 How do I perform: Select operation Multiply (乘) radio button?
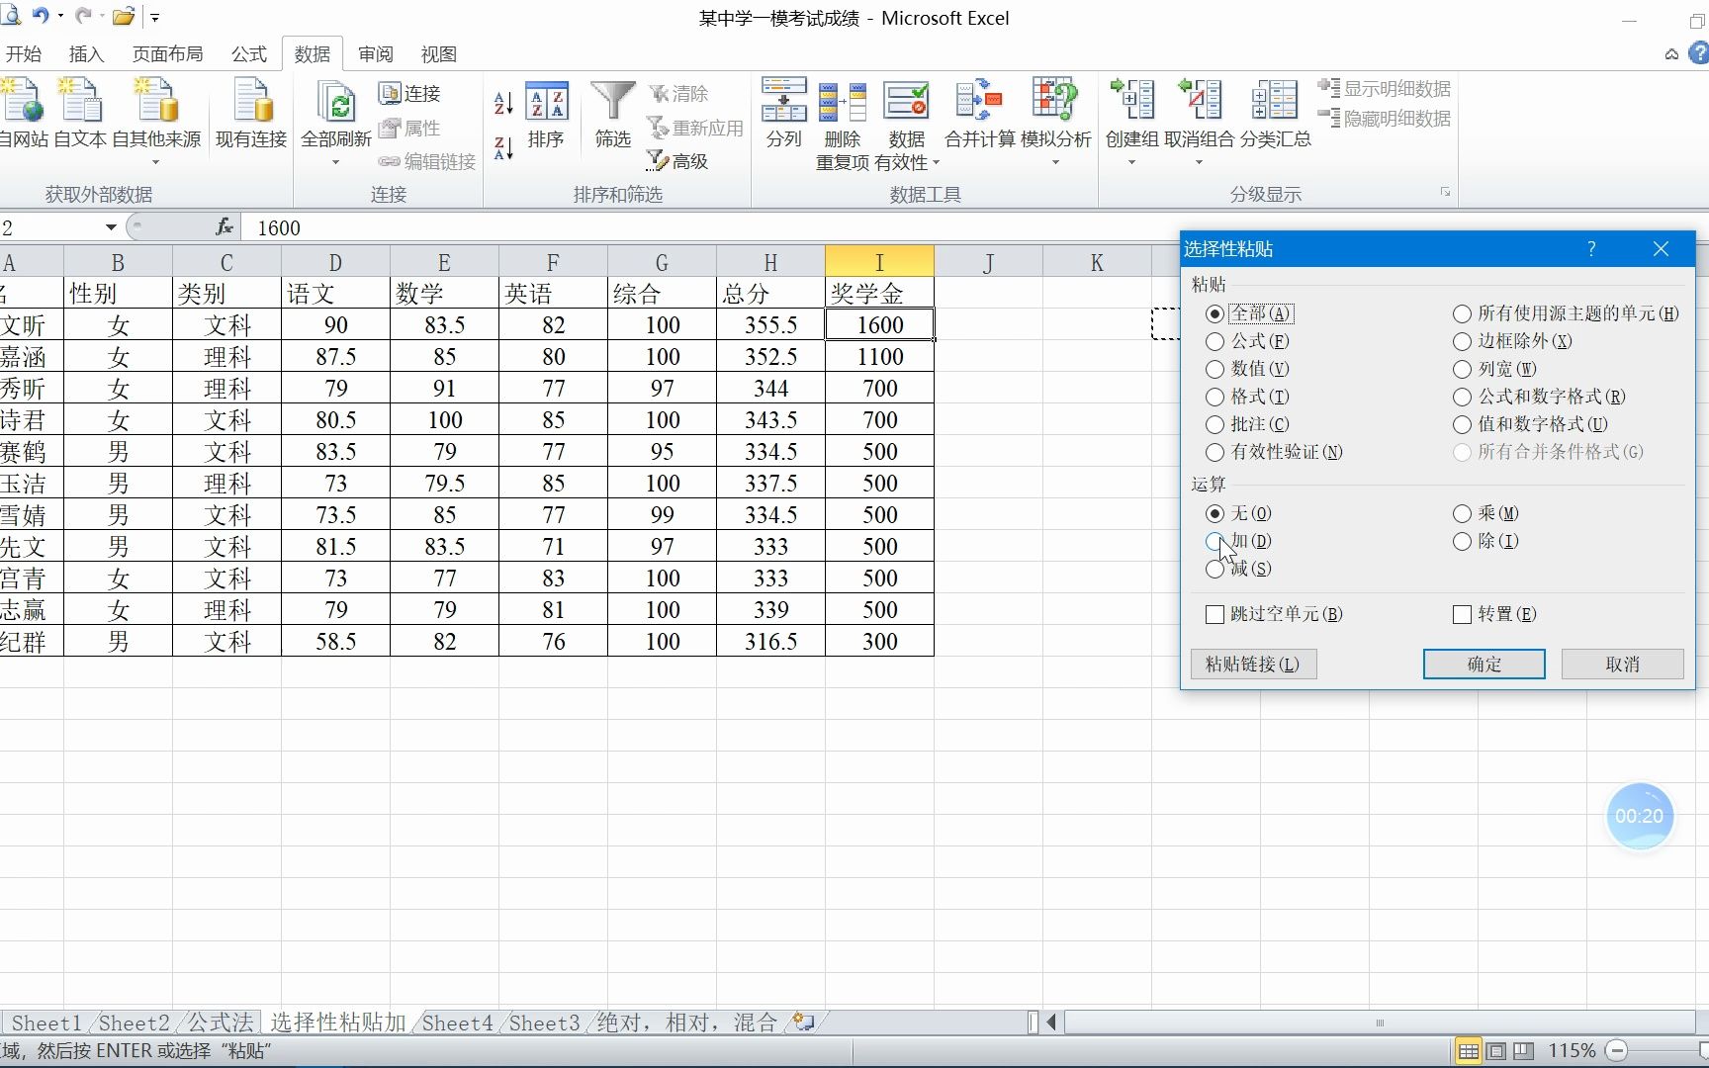coord(1463,513)
